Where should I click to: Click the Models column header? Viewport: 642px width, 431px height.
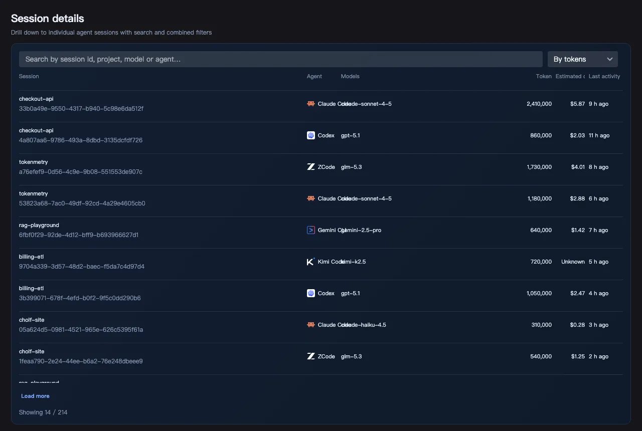click(350, 76)
